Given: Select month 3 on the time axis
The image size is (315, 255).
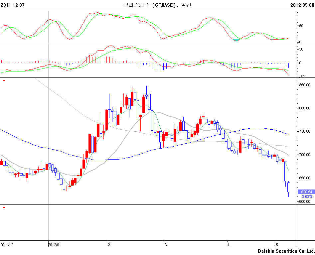Looking at the screenshot, I should (166, 245).
